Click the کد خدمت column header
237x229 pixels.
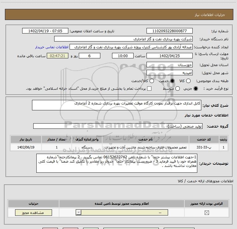coord(204,139)
